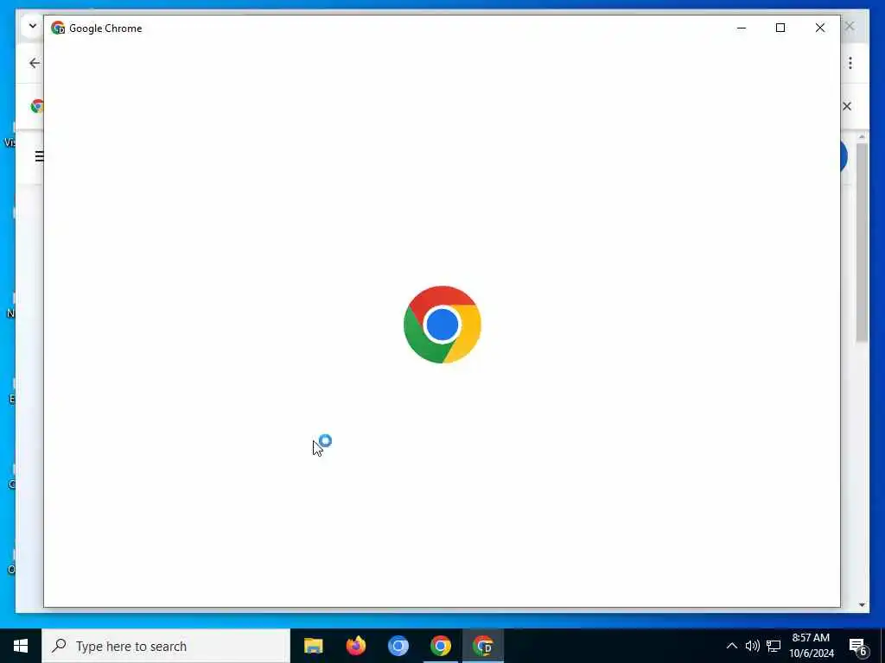Open File Explorer from the taskbar
This screenshot has height=663, width=885.
pyautogui.click(x=313, y=646)
